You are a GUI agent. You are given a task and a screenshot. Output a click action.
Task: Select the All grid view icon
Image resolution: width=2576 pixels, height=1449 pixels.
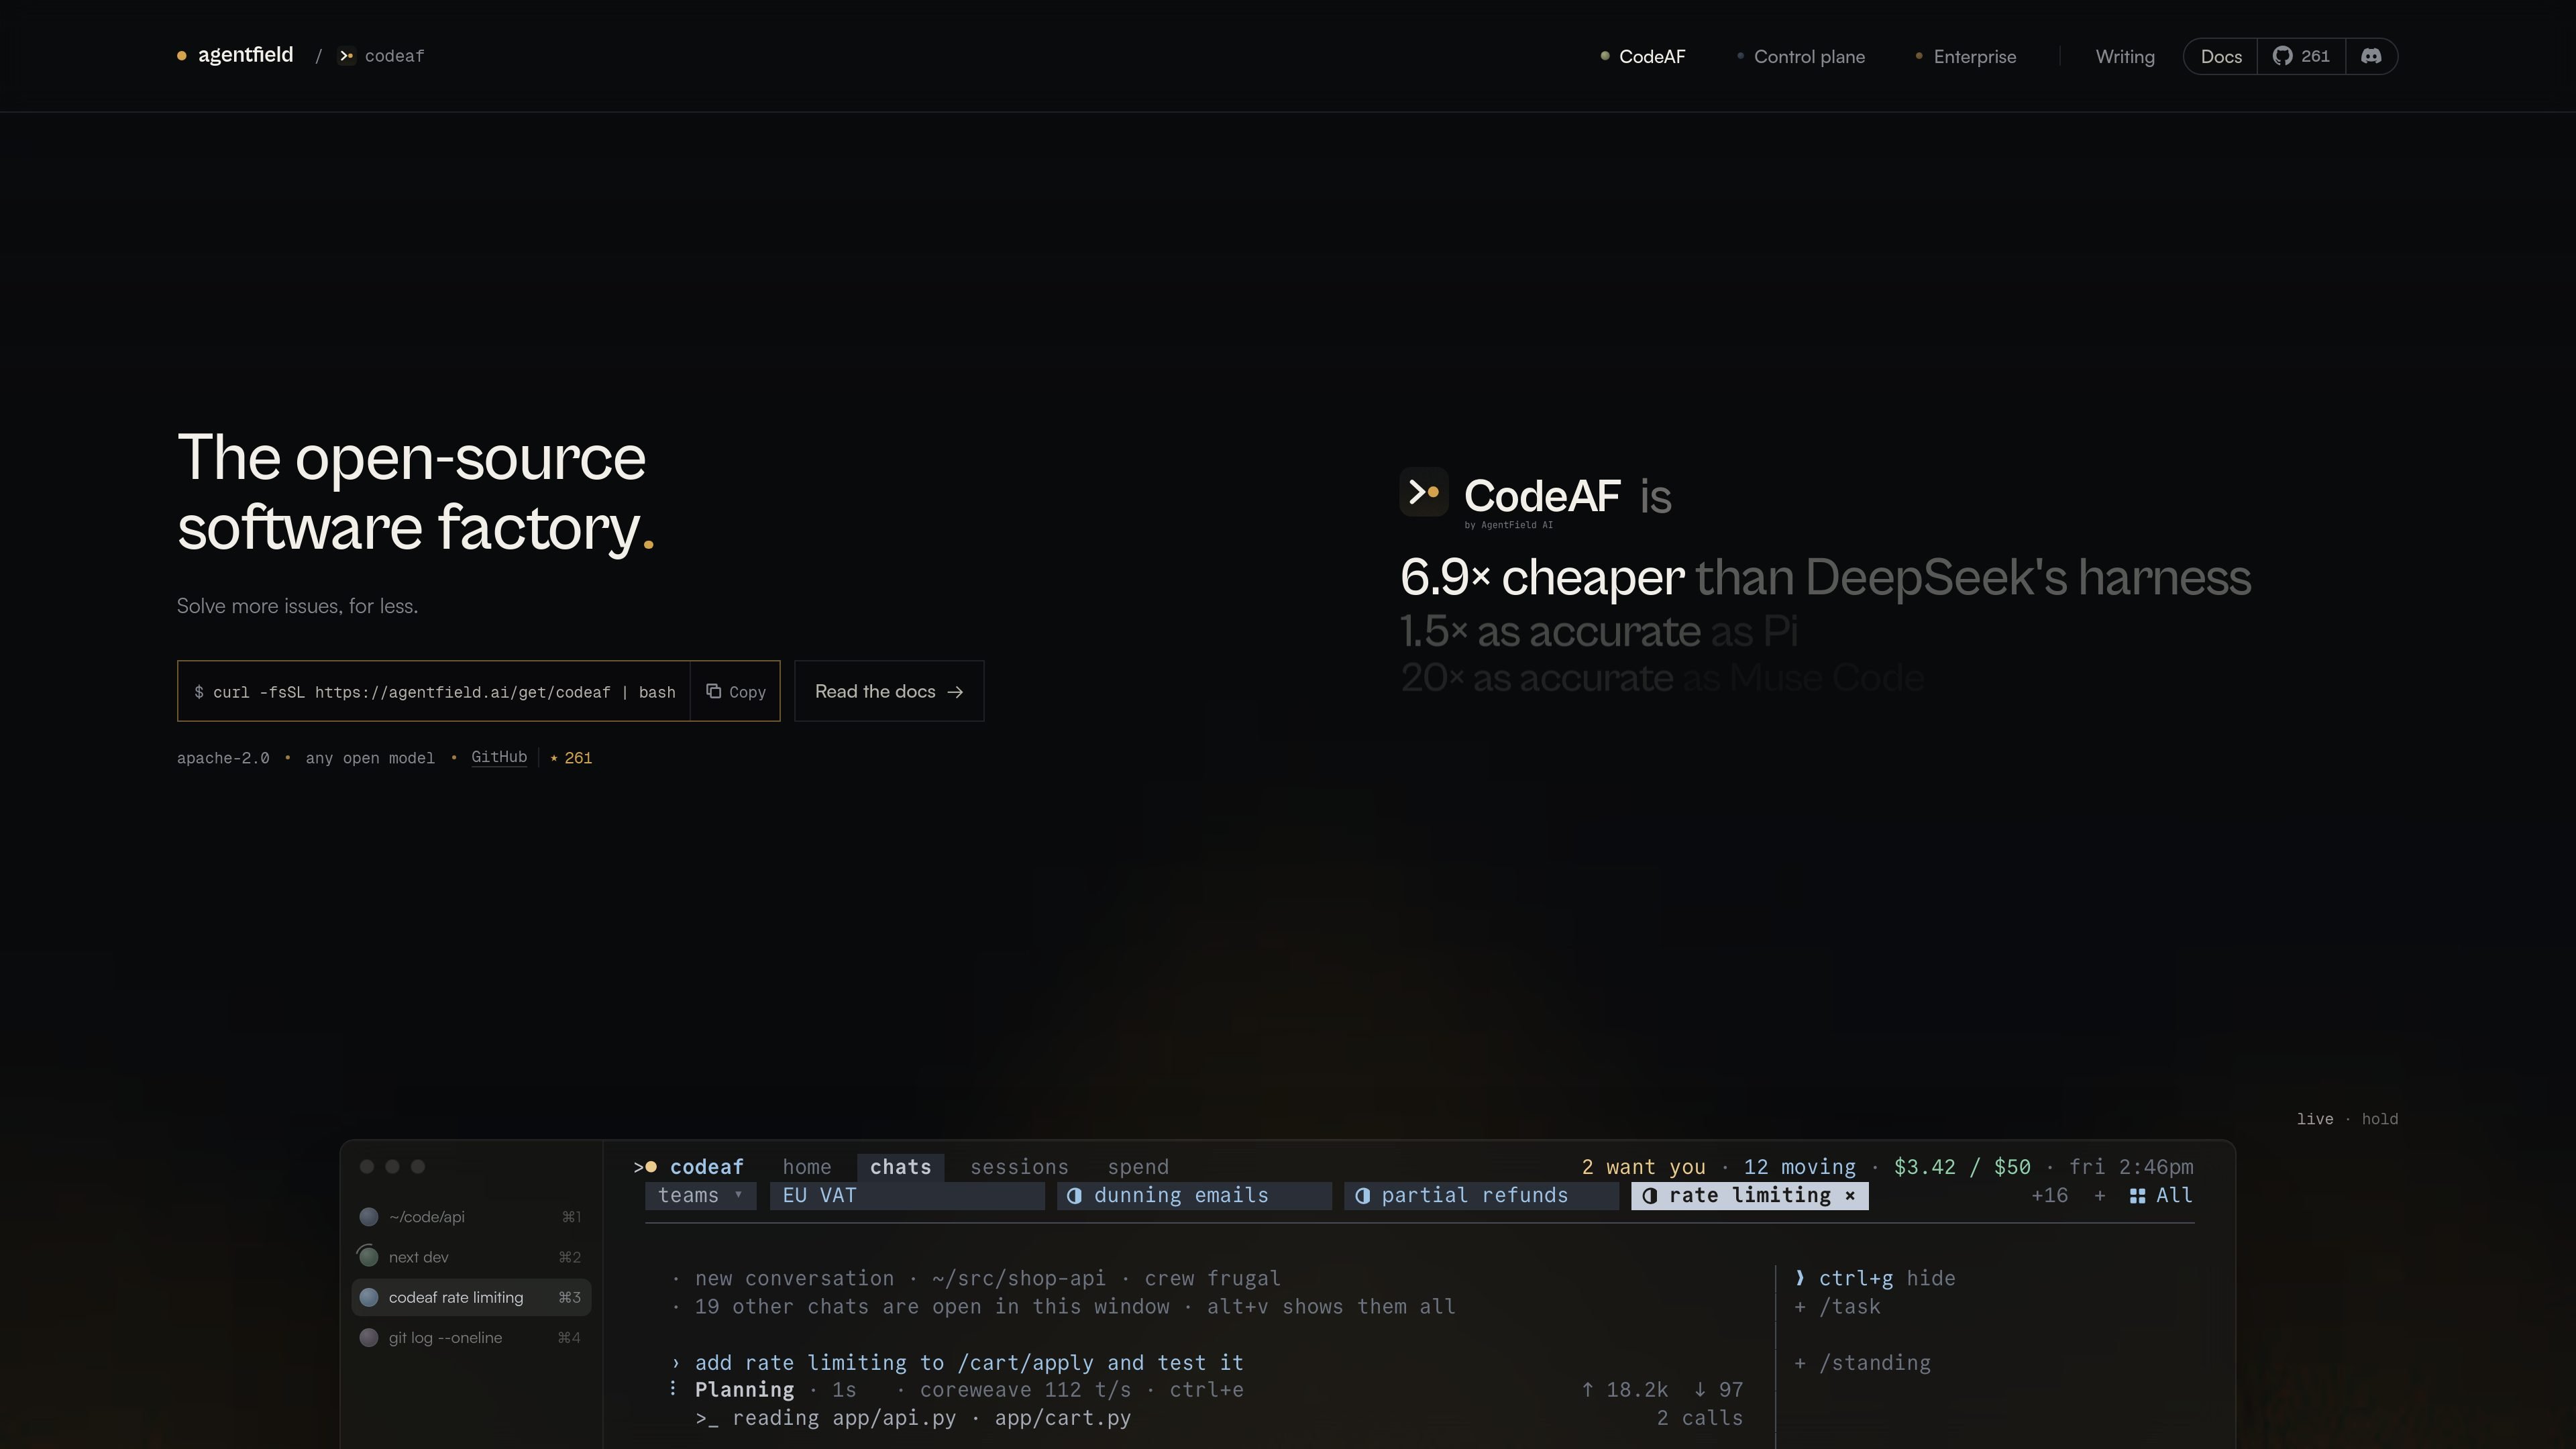2137,1196
